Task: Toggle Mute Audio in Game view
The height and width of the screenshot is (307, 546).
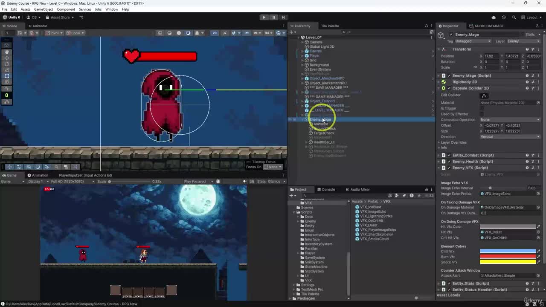Action: (244, 182)
